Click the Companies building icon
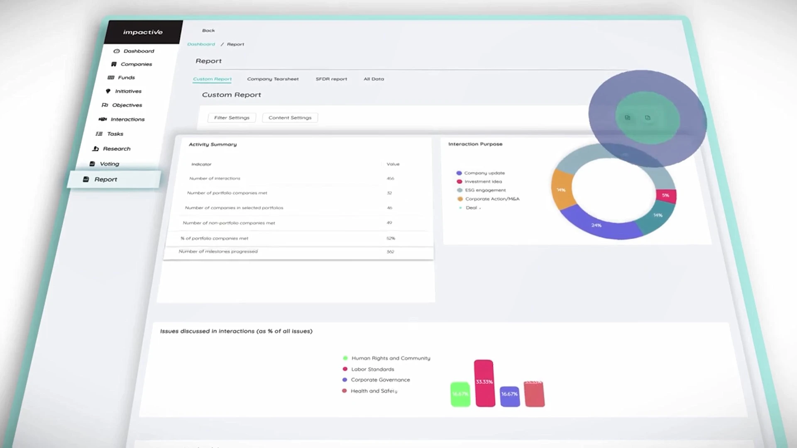This screenshot has height=448, width=797. pyautogui.click(x=114, y=64)
